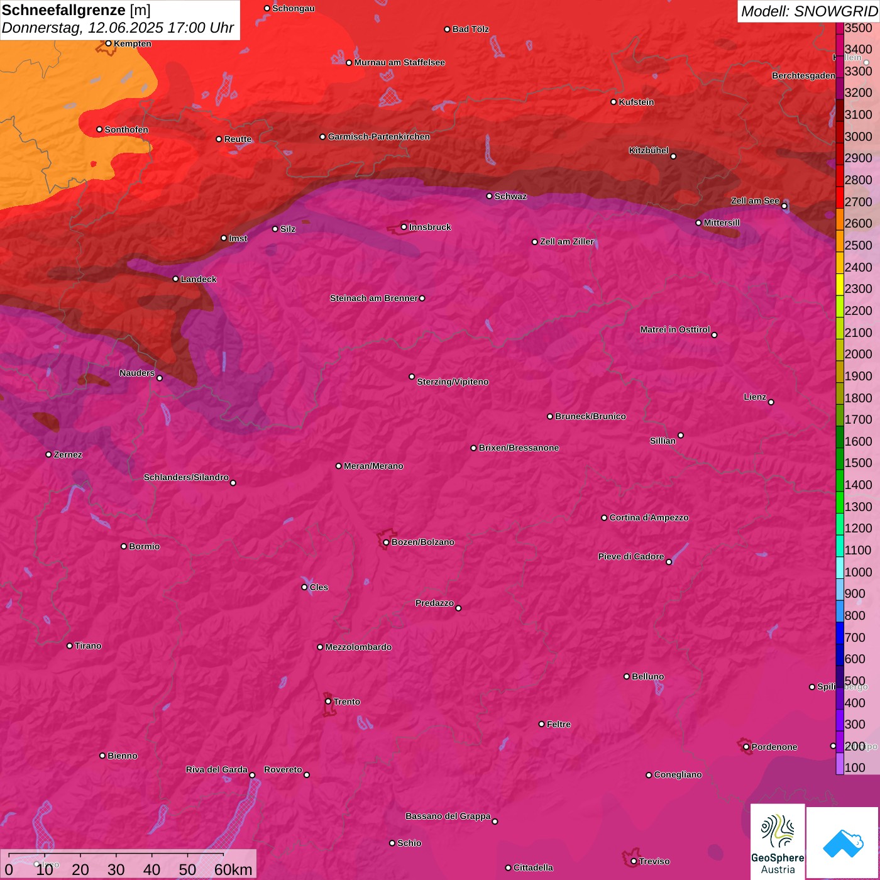Click the Rovereto label

283,769
